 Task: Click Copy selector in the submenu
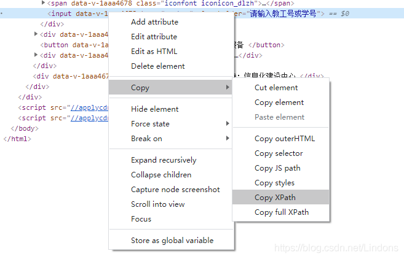[x=279, y=153]
